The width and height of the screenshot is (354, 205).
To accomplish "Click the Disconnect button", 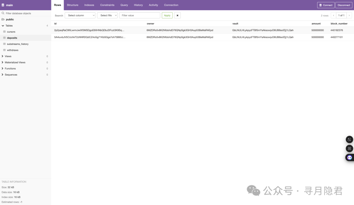I will pyautogui.click(x=344, y=5).
